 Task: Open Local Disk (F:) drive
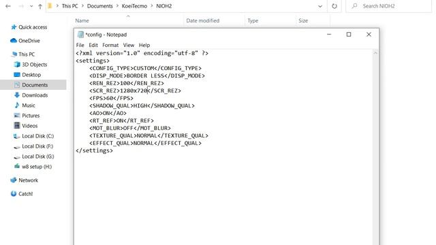click(37, 146)
